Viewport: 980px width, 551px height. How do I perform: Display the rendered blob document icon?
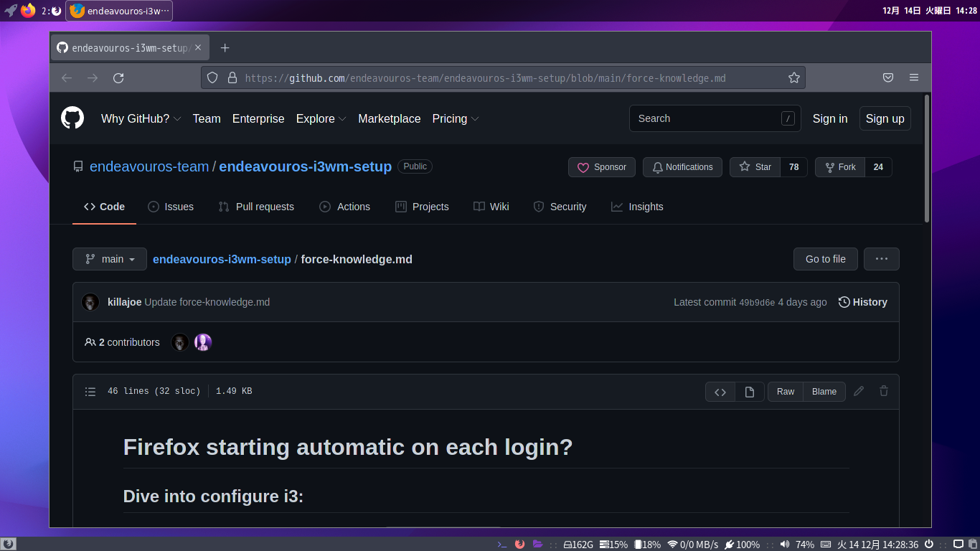tap(750, 392)
